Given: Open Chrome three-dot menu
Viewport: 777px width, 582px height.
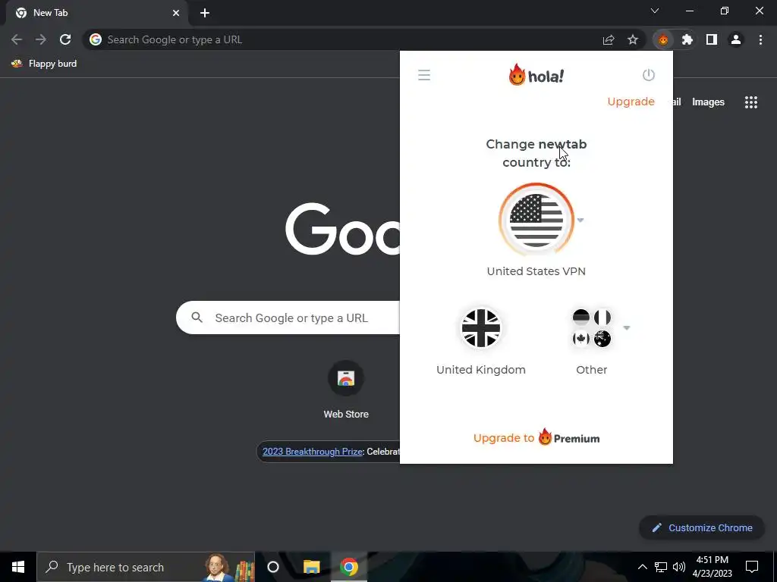Looking at the screenshot, I should (x=760, y=39).
